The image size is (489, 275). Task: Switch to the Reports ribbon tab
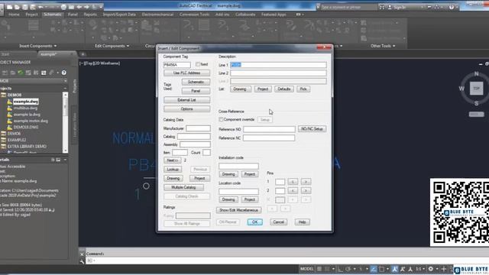pos(90,15)
